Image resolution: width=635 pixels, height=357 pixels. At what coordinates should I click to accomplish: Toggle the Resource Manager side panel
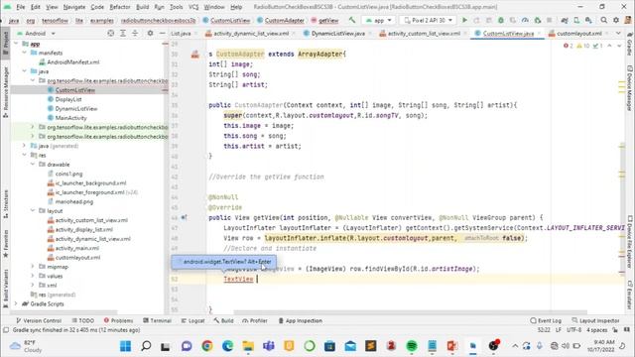coord(5,92)
